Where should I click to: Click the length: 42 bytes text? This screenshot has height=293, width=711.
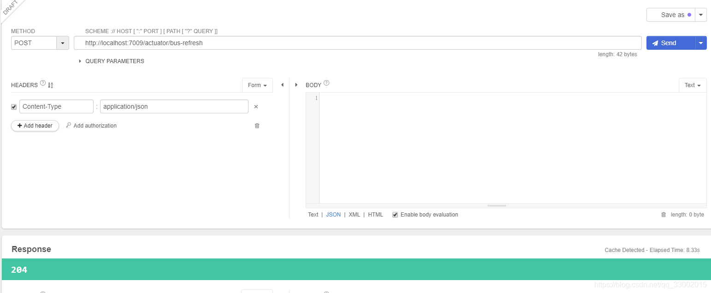tap(617, 54)
